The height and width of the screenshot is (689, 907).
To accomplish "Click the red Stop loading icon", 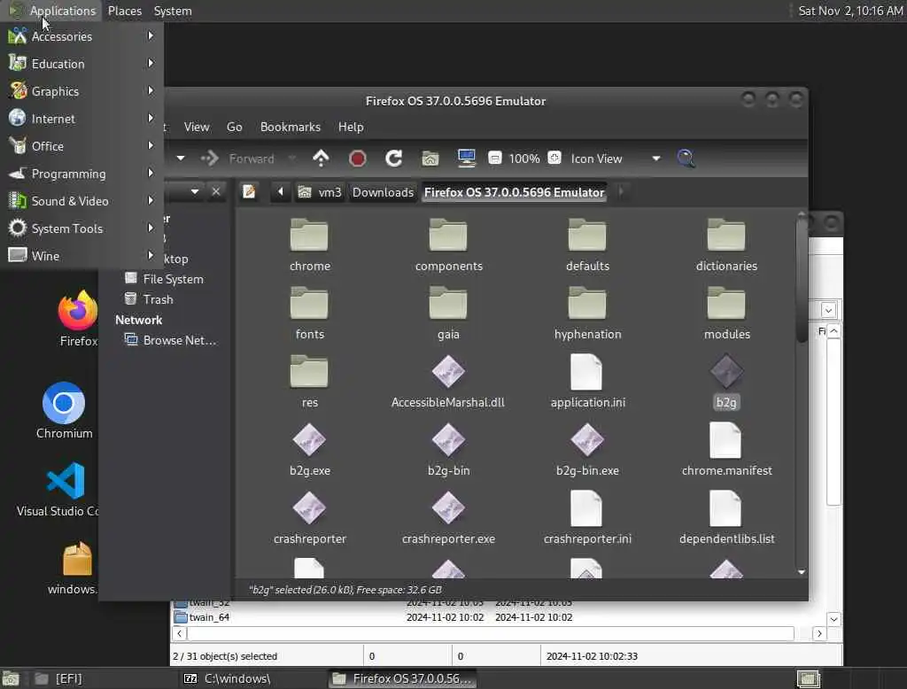I will coord(358,159).
